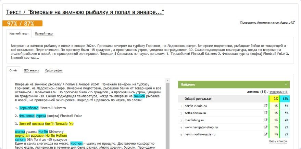Select maxfishing.ru in the results list
Viewport: 301px width, 149px height.
pos(194,120)
